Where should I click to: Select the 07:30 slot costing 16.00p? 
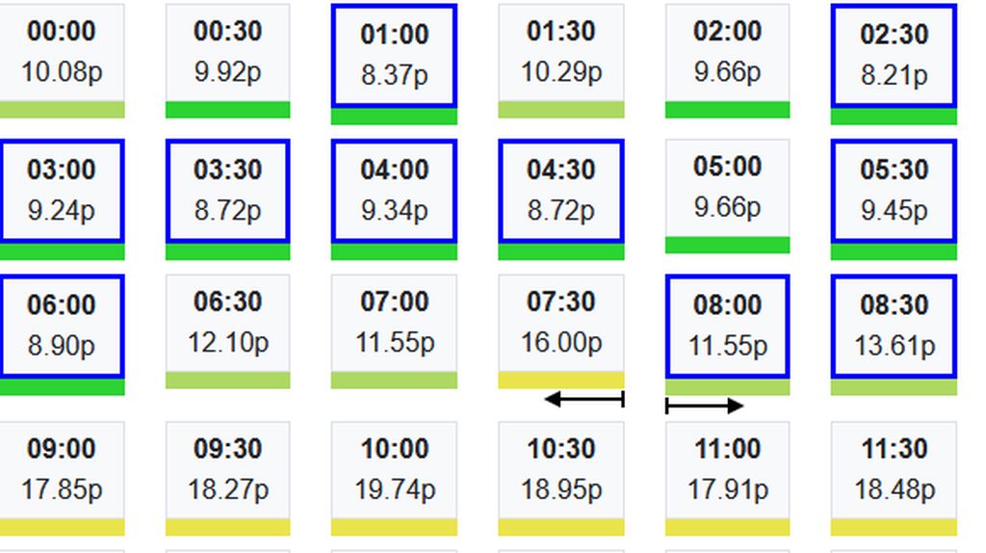click(x=560, y=323)
